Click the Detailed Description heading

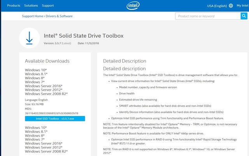124,61
